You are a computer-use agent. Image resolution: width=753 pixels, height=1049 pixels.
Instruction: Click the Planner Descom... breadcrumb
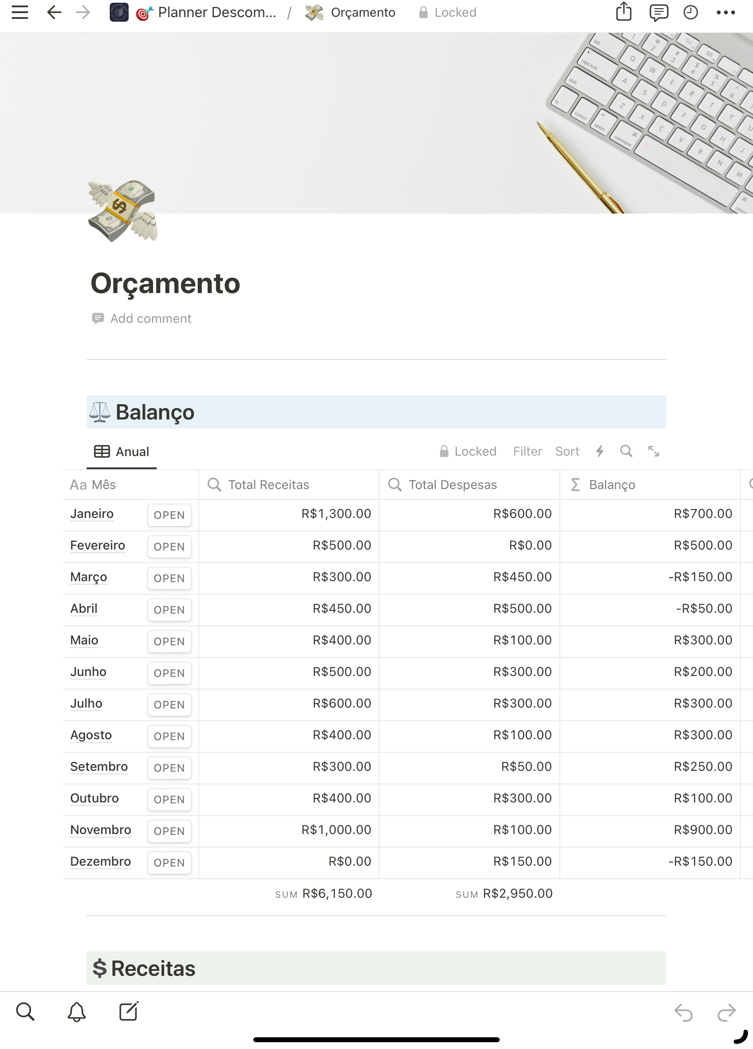[x=216, y=13]
